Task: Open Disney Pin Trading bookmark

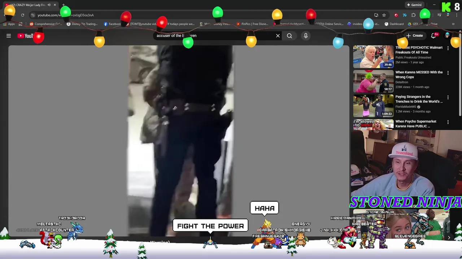Action: (x=82, y=24)
